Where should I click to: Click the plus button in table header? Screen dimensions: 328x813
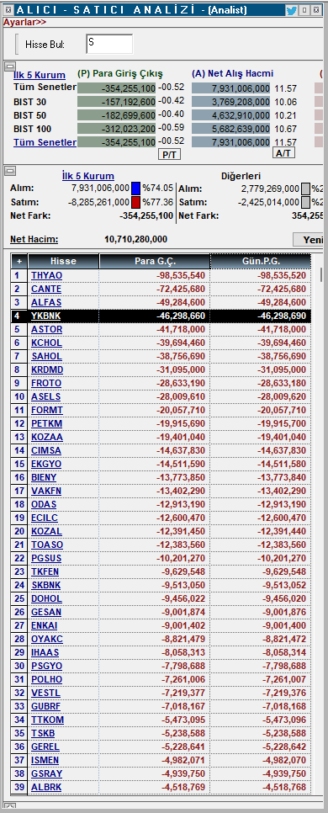pos(19,261)
